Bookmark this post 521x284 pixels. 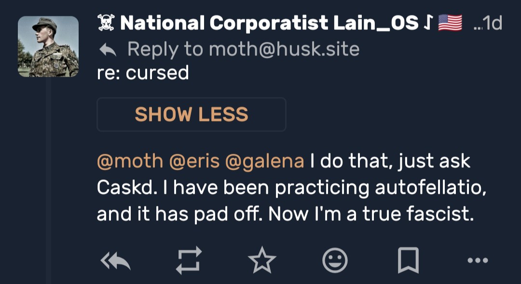[x=408, y=261]
